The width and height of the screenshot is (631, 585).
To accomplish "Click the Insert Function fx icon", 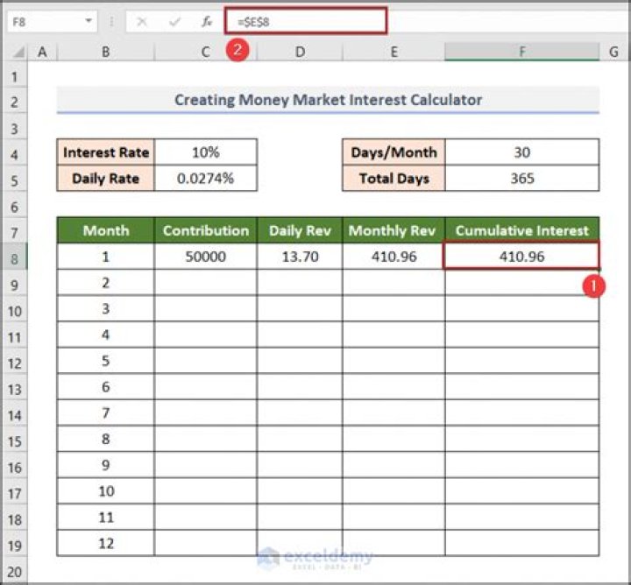I will pyautogui.click(x=206, y=21).
